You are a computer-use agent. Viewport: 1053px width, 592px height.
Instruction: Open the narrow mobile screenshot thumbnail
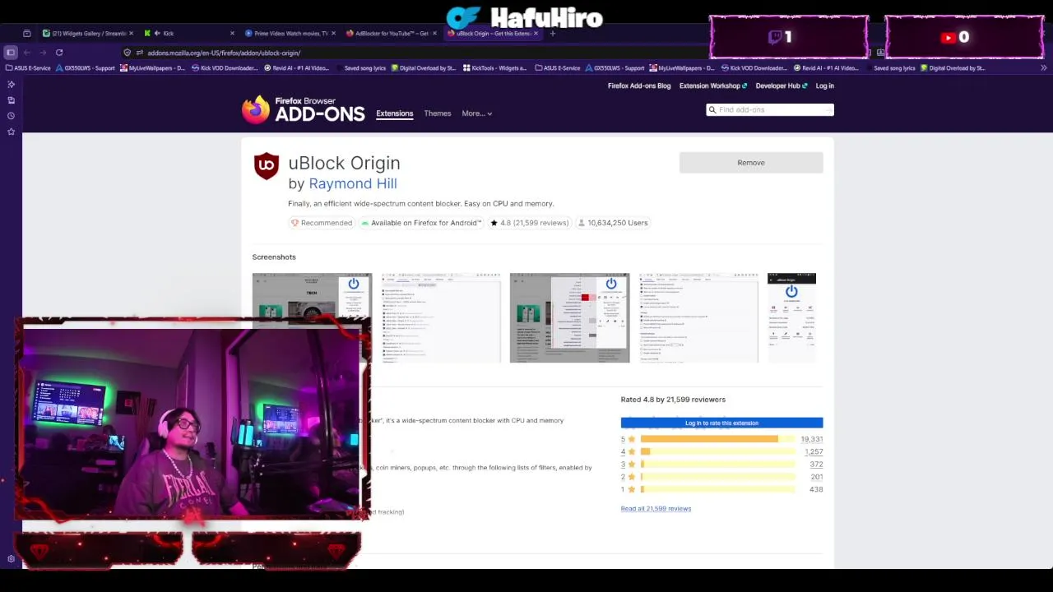(x=791, y=317)
